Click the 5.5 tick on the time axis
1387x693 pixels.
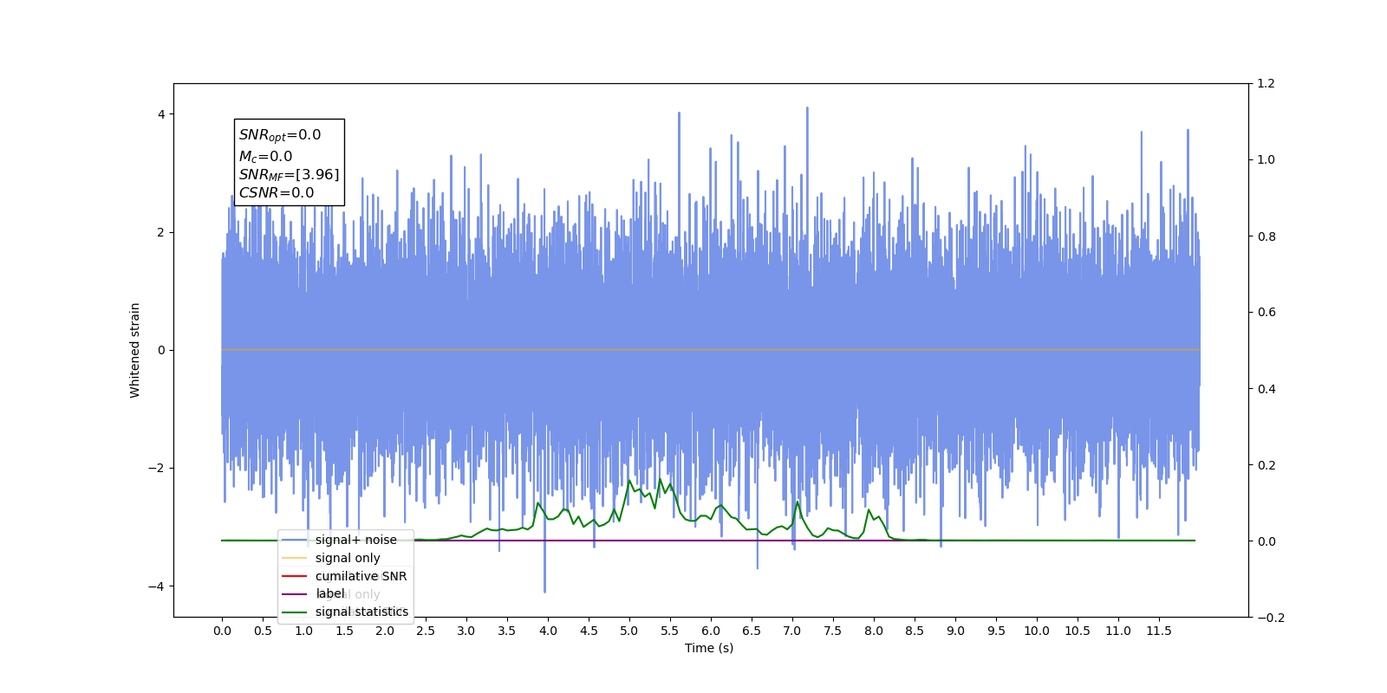coord(670,631)
